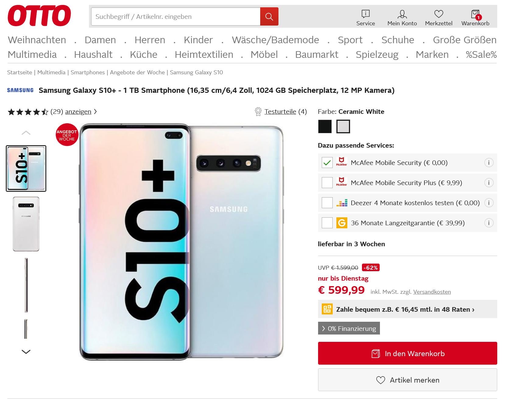Show next thumbnails with down chevron
This screenshot has height=403, width=514.
26,352
